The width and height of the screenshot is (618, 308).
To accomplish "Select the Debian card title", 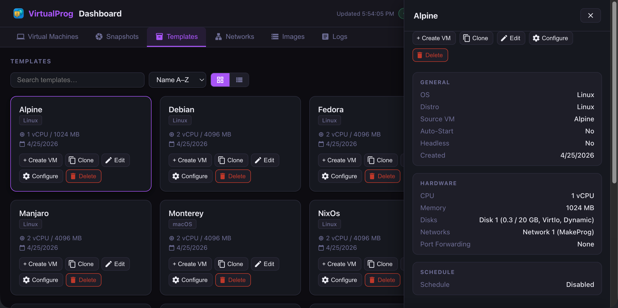I will (x=181, y=109).
